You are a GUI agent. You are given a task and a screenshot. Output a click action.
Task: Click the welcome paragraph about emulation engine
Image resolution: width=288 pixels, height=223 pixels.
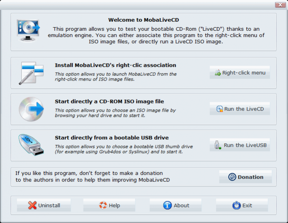click(156, 36)
